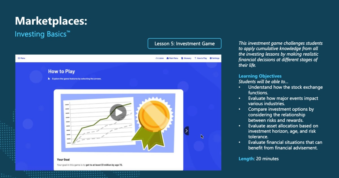Switch to the How to Play section

(x=201, y=58)
